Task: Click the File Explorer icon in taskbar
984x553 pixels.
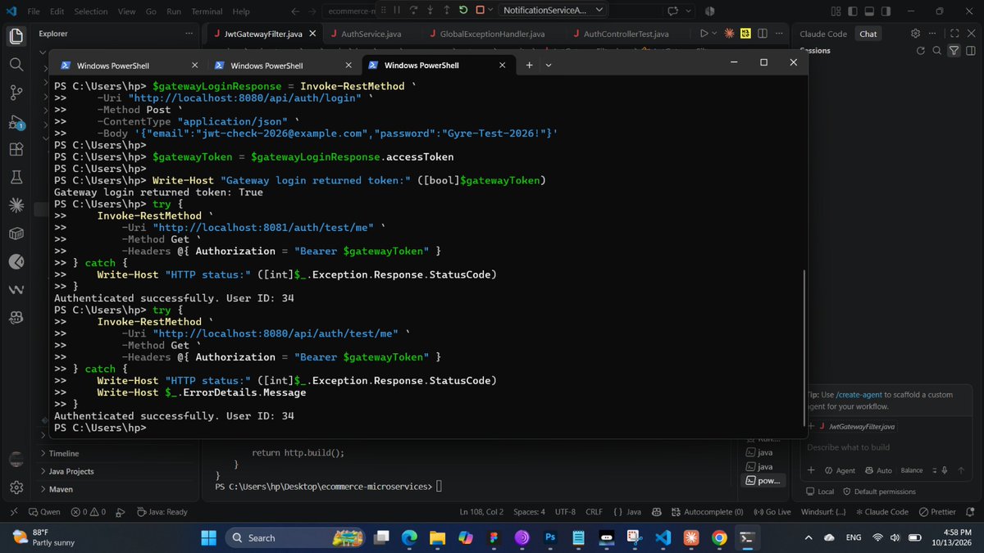Action: pyautogui.click(x=438, y=537)
